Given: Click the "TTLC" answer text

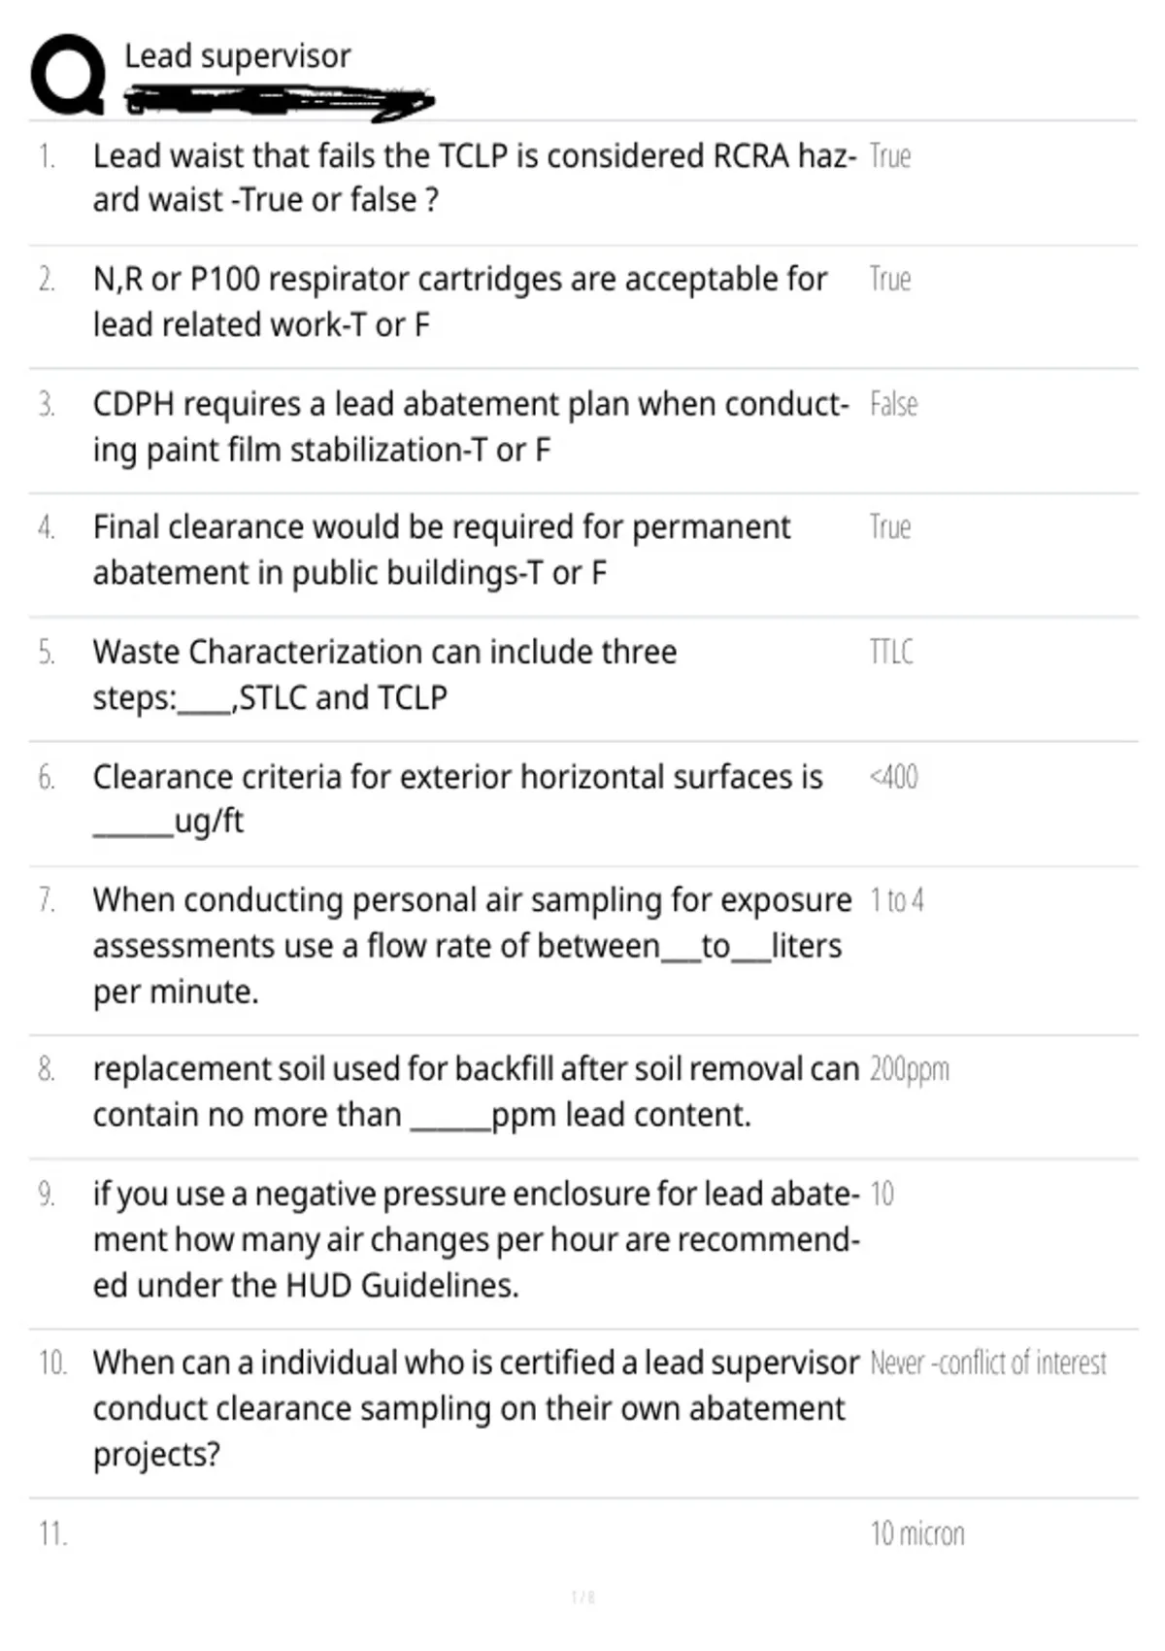Looking at the screenshot, I should tap(891, 651).
